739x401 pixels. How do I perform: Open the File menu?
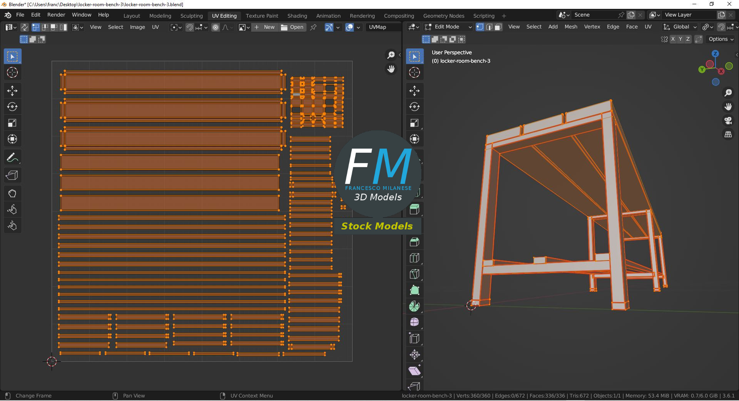click(20, 15)
